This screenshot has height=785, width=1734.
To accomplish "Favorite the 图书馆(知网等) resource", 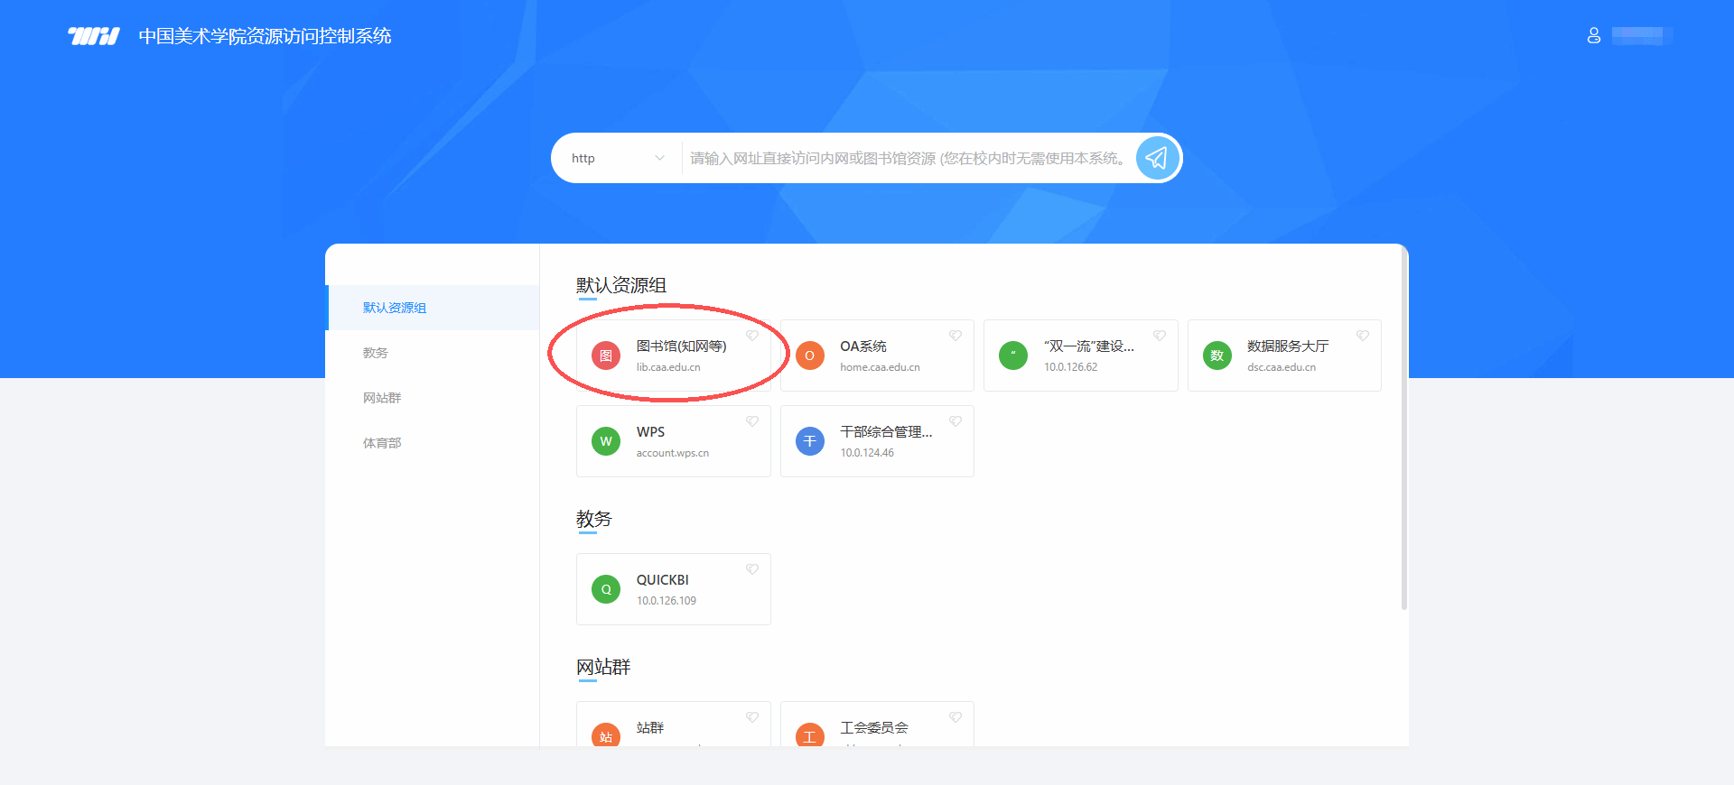I will (x=751, y=336).
